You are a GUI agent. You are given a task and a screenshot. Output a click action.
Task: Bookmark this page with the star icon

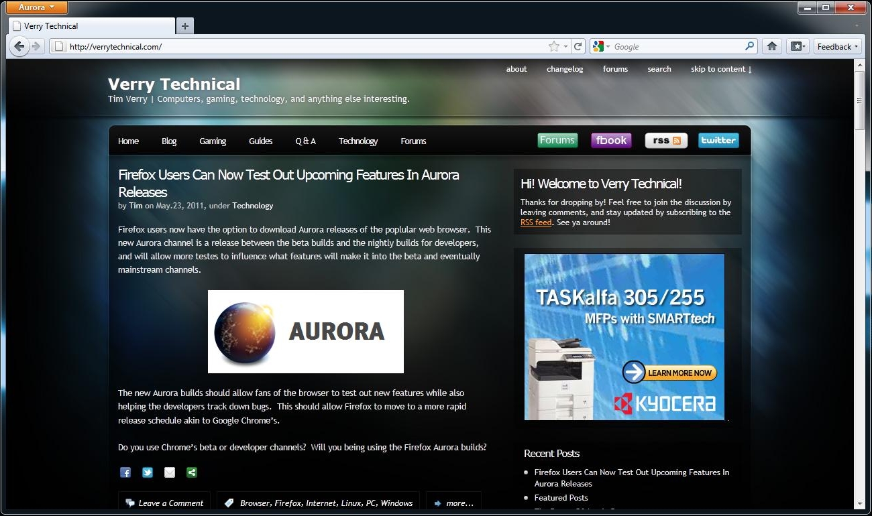[554, 47]
